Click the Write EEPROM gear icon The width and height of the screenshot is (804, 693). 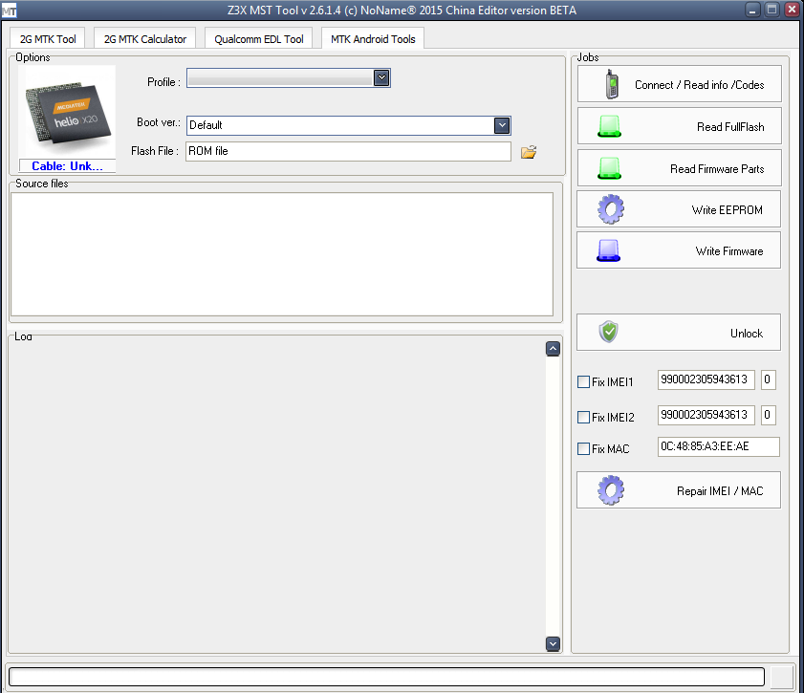(x=609, y=208)
